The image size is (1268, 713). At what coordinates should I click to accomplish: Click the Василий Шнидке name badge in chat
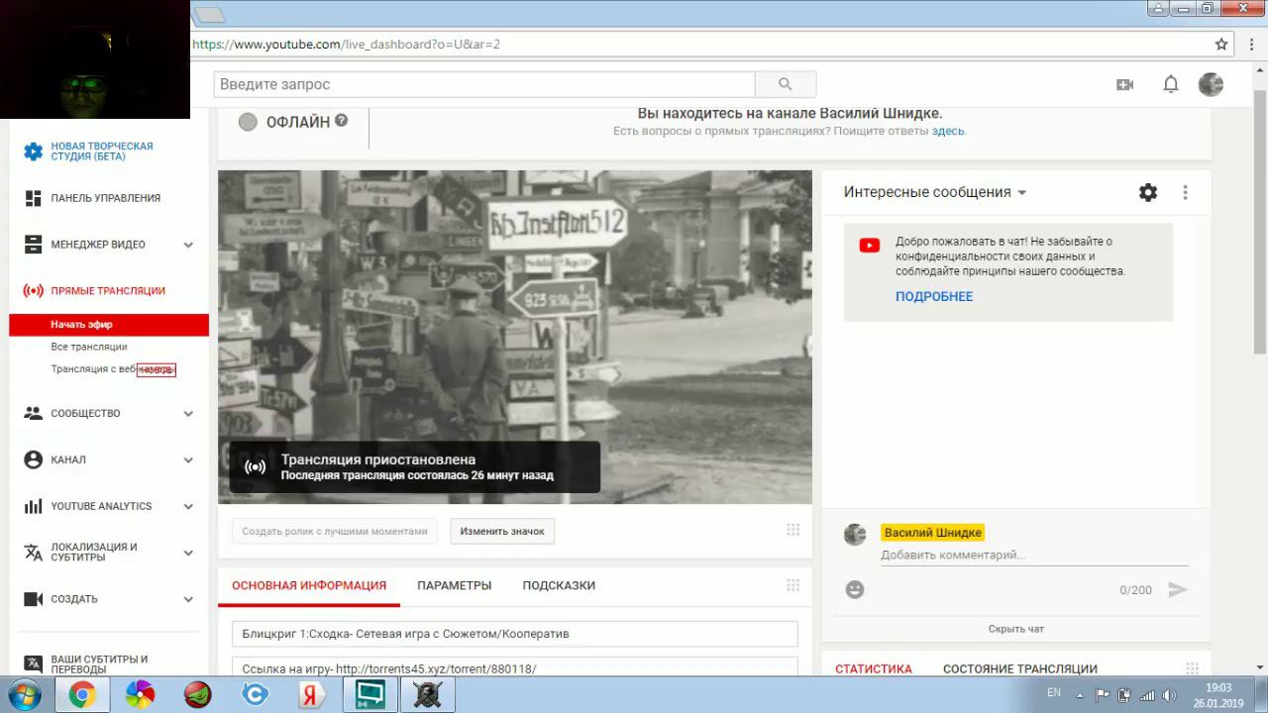933,533
